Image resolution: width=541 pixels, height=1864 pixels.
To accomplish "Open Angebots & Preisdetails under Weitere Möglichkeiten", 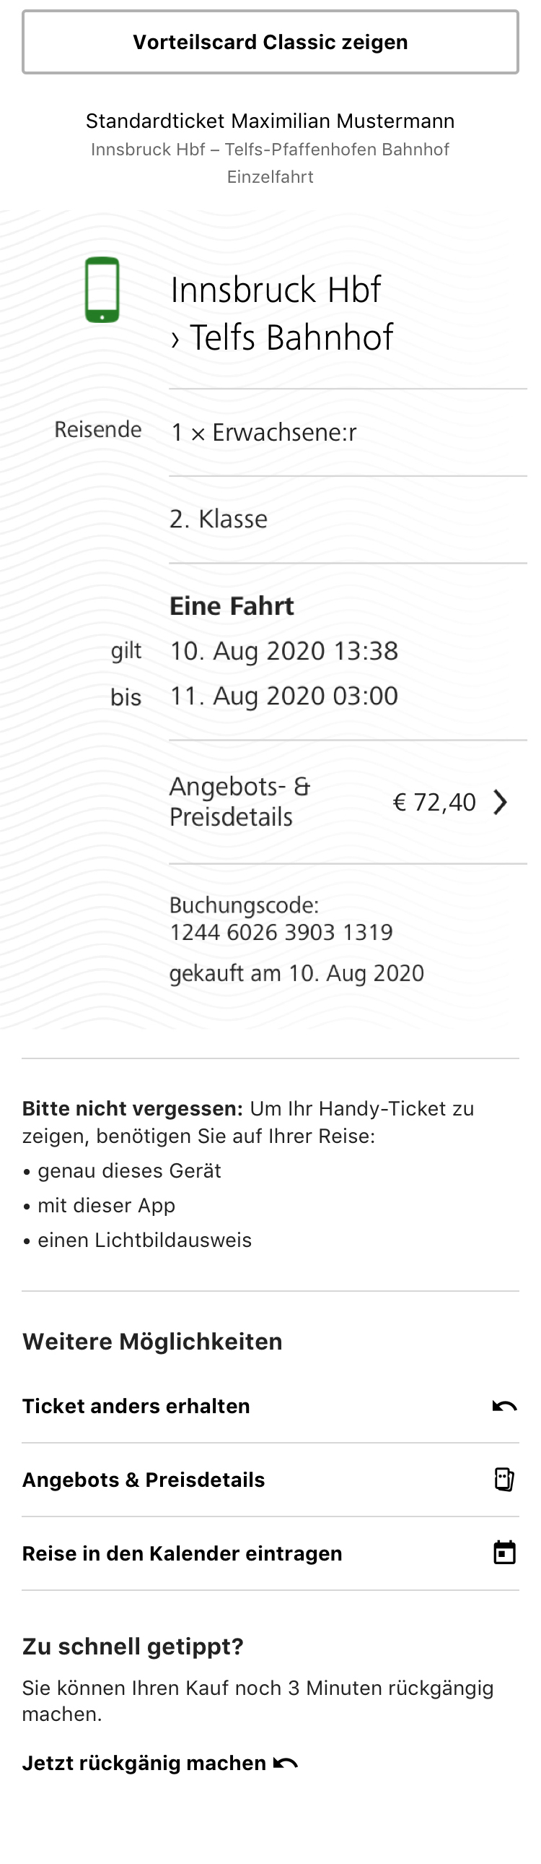I will 144,1480.
